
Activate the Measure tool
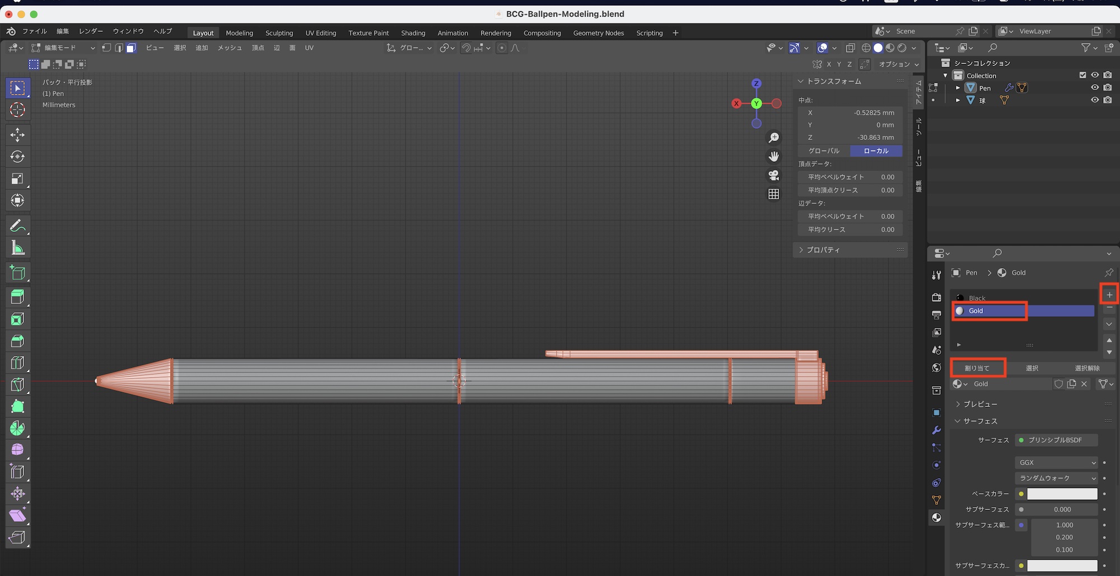(x=17, y=248)
